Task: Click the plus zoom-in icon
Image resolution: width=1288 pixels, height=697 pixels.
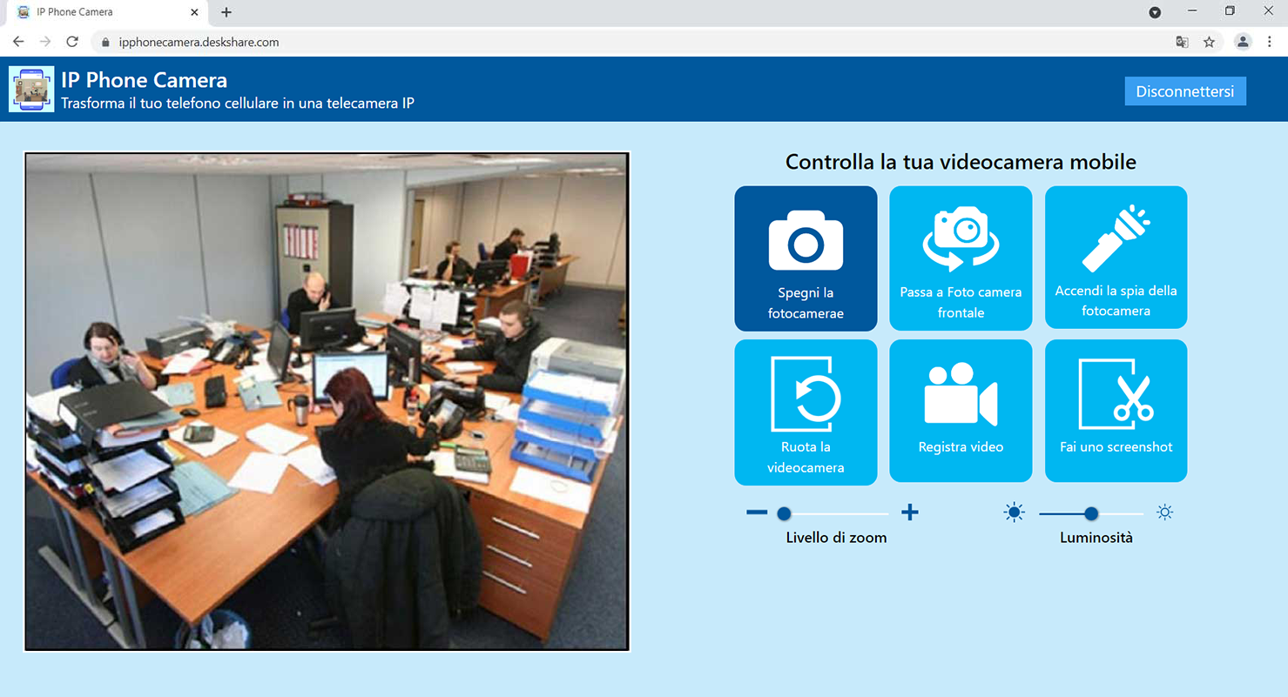Action: pyautogui.click(x=910, y=513)
